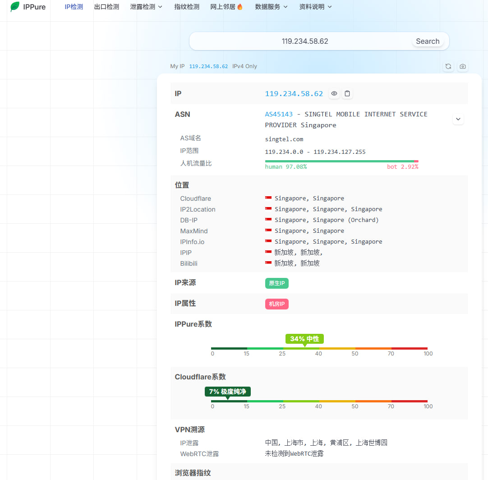Toggle IP visibility with the eye icon
The image size is (488, 480).
coord(334,94)
